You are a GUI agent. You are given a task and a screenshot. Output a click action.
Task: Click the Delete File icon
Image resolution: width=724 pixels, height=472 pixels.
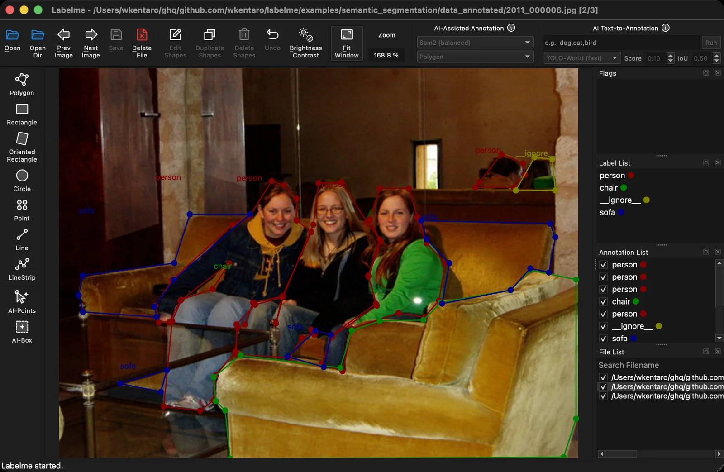point(142,34)
